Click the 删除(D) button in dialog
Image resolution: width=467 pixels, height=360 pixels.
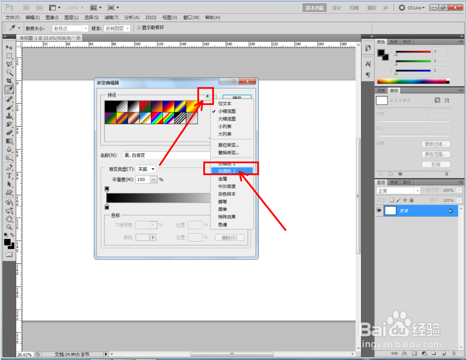230,238
